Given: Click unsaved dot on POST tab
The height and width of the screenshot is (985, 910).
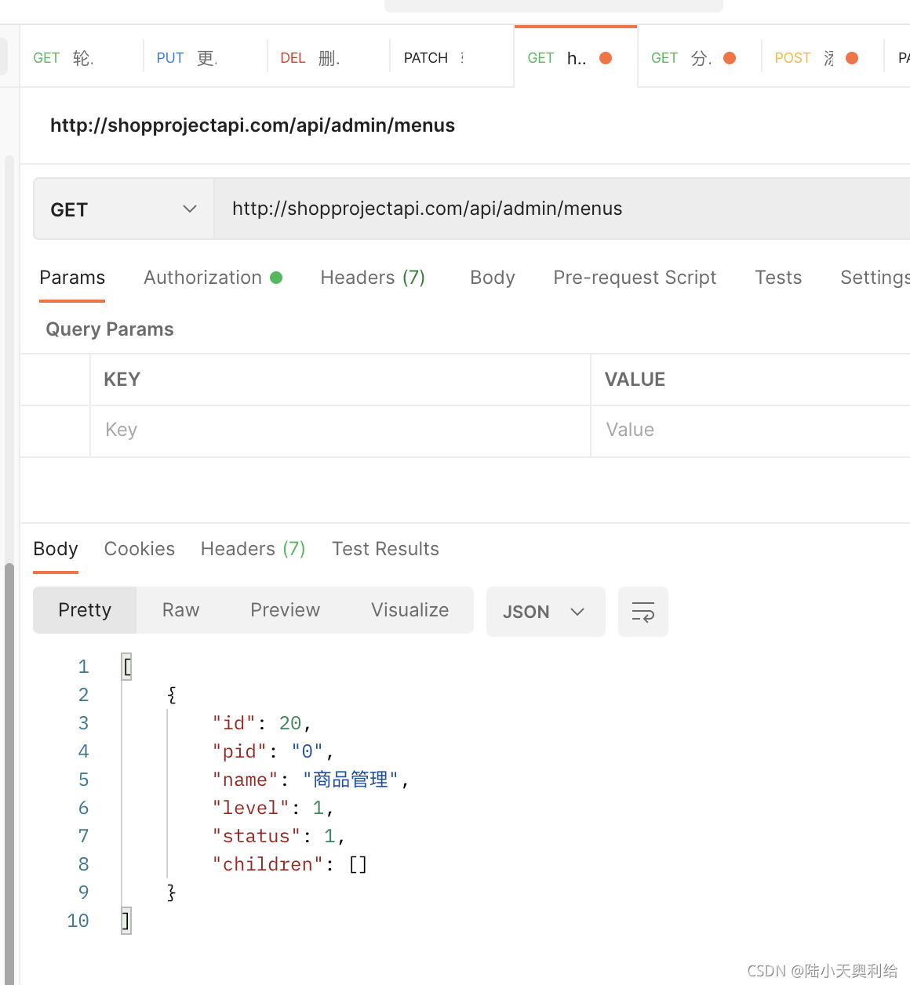Looking at the screenshot, I should pos(852,58).
